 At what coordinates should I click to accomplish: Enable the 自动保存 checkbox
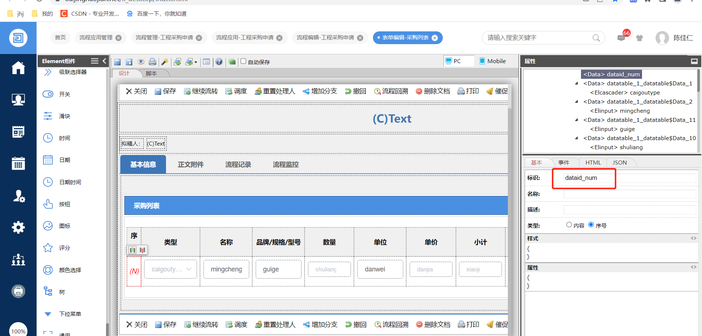(x=243, y=61)
